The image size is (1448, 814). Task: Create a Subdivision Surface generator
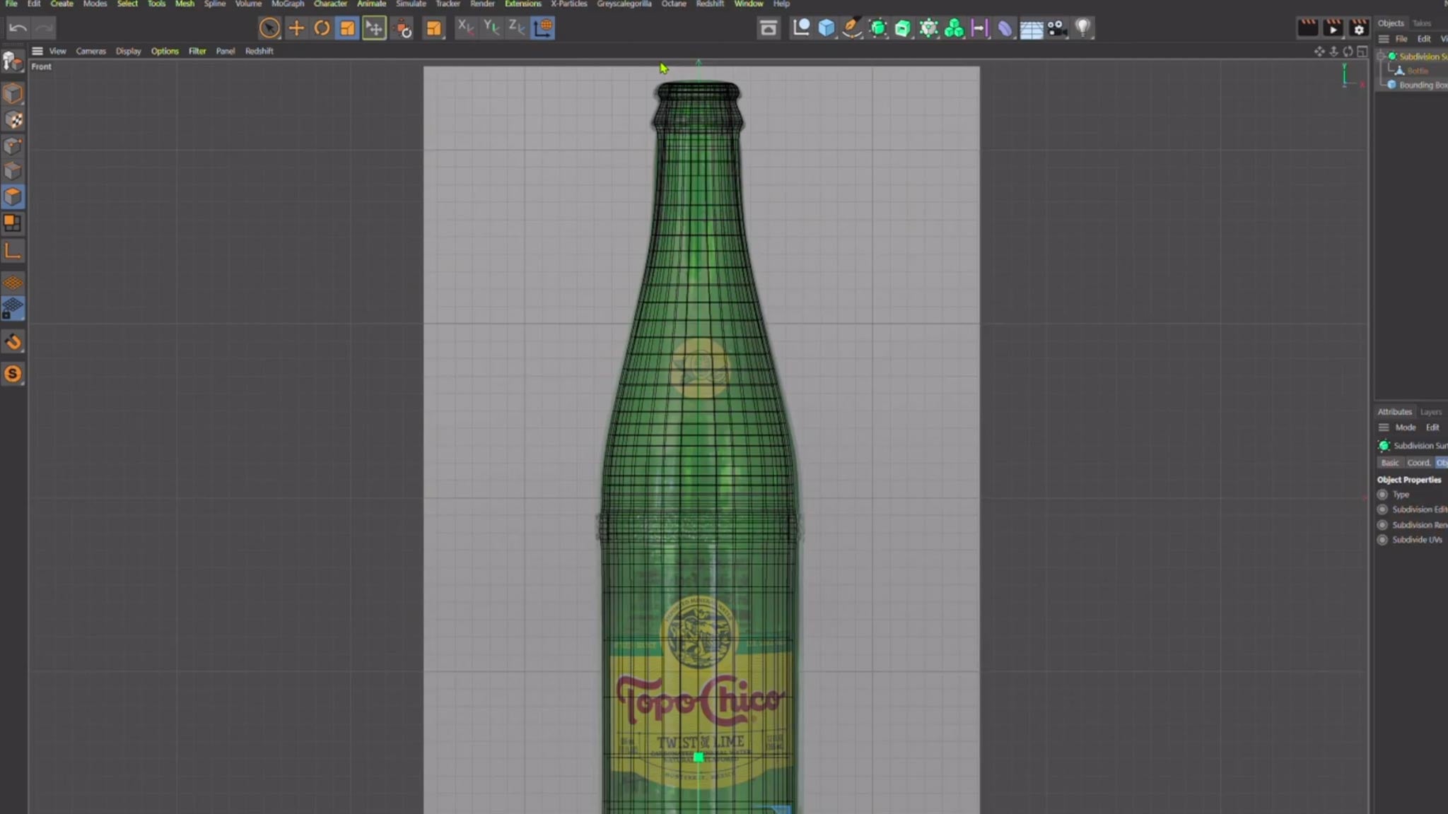[x=879, y=28]
